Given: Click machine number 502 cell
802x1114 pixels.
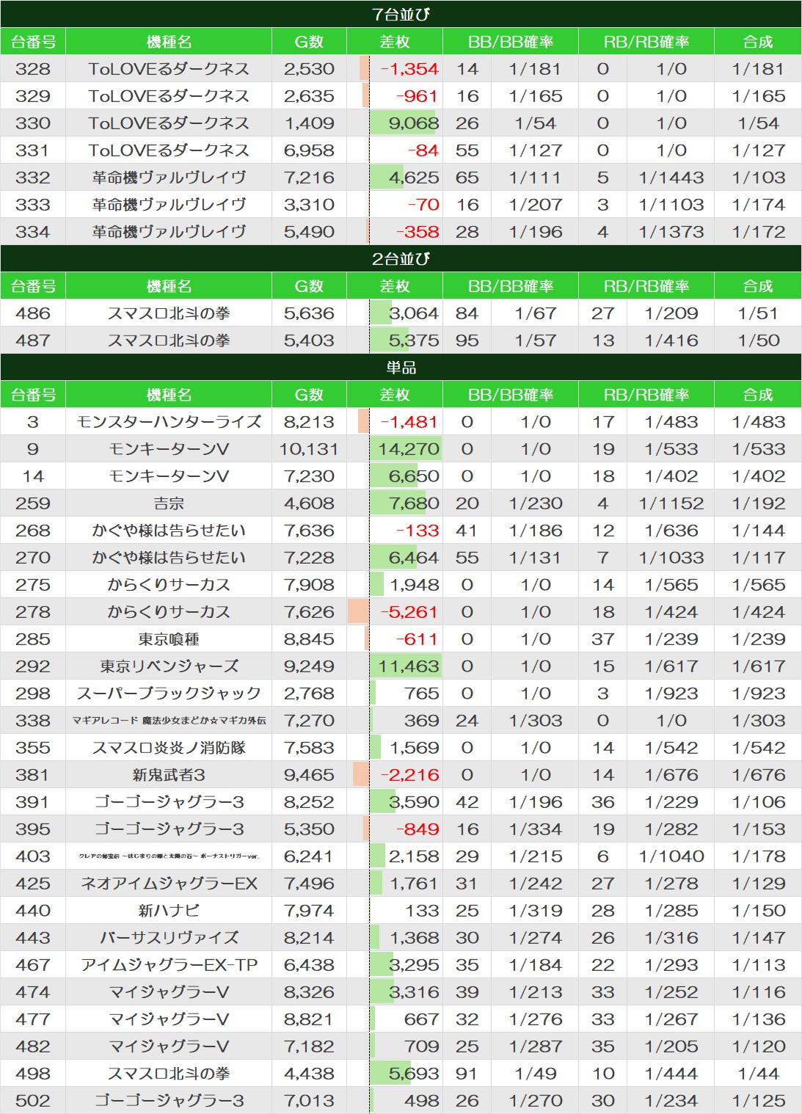Looking at the screenshot, I should [x=33, y=1101].
